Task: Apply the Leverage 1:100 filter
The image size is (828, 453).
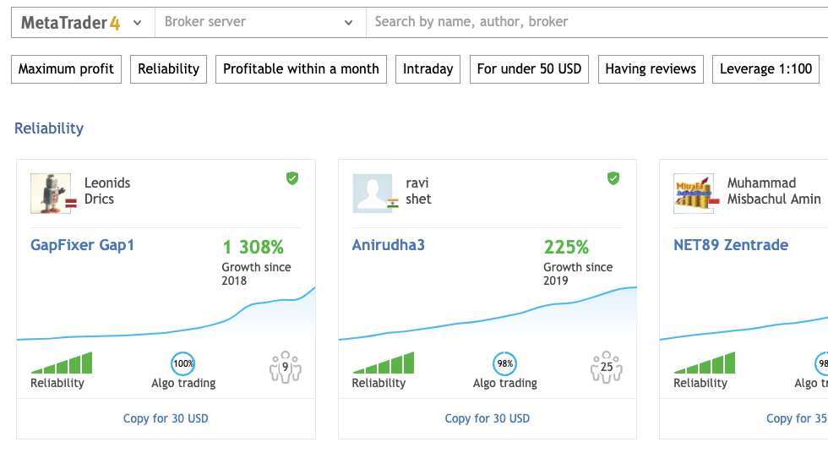Action: tap(765, 69)
